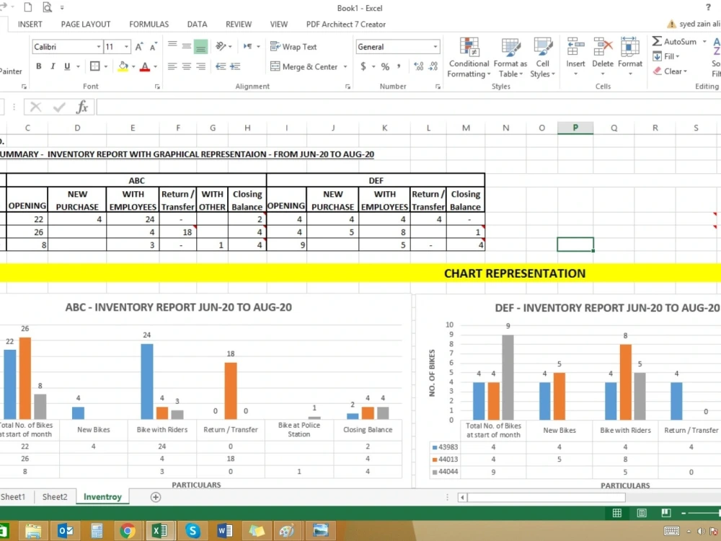Click the Borders icon
Screen dimensions: 721x541
(94, 66)
